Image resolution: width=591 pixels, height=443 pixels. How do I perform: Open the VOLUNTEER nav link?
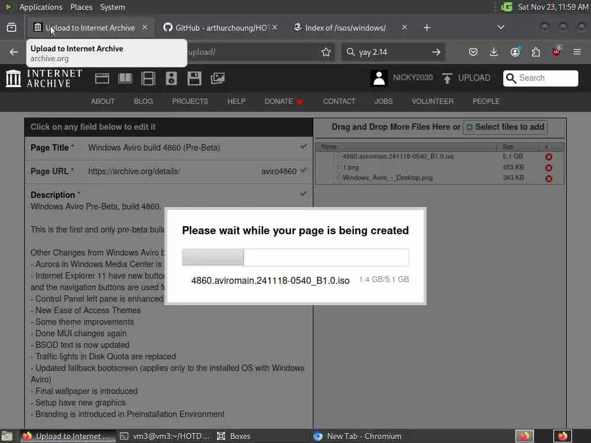click(433, 102)
